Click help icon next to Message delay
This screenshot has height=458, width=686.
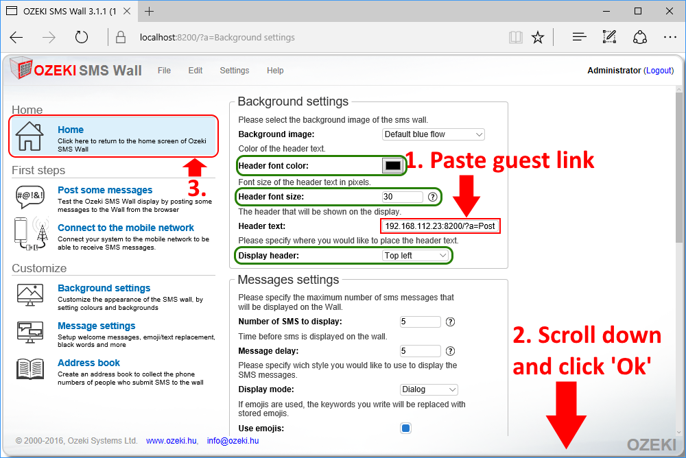click(x=450, y=351)
